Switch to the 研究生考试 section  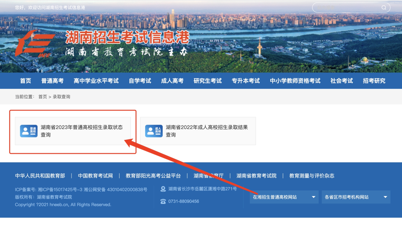click(x=208, y=81)
